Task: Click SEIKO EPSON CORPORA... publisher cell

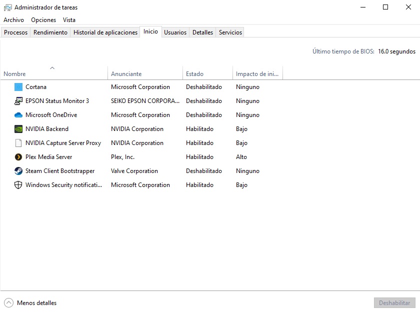Action: click(145, 101)
